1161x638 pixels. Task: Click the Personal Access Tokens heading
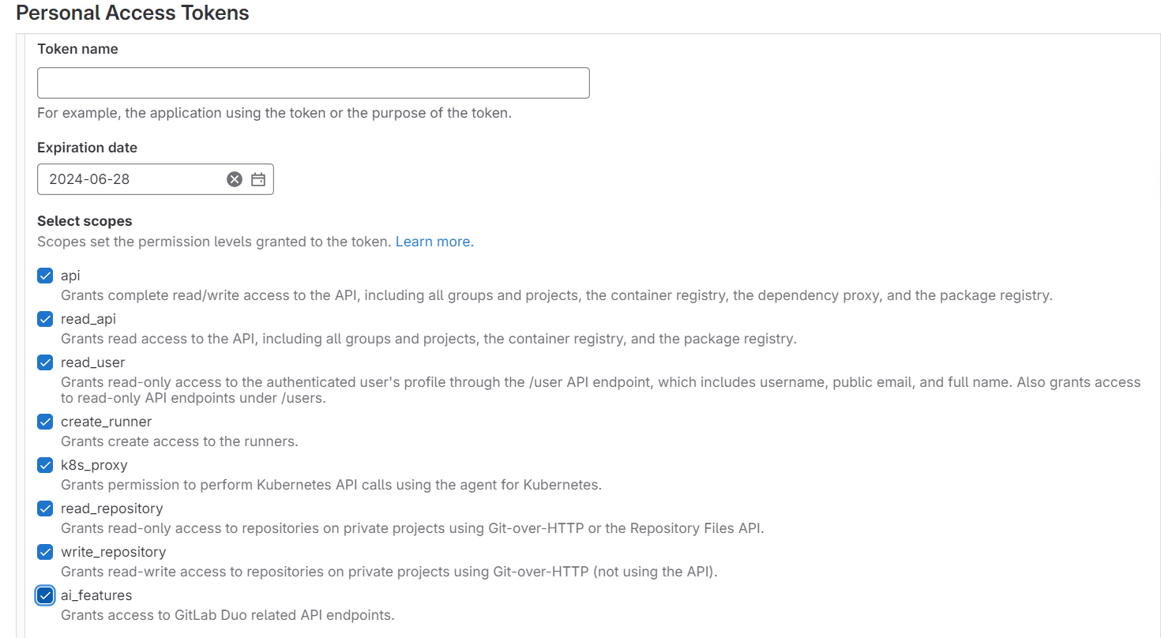click(132, 13)
